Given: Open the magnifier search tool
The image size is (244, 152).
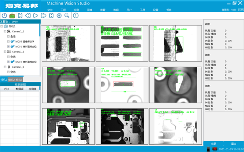Looking at the screenshot, I should tap(67, 15).
